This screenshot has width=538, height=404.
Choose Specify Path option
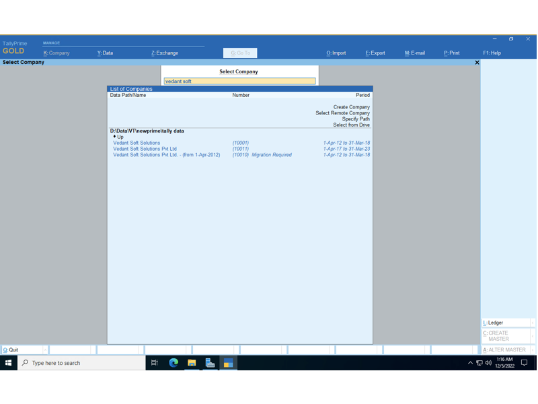[356, 119]
